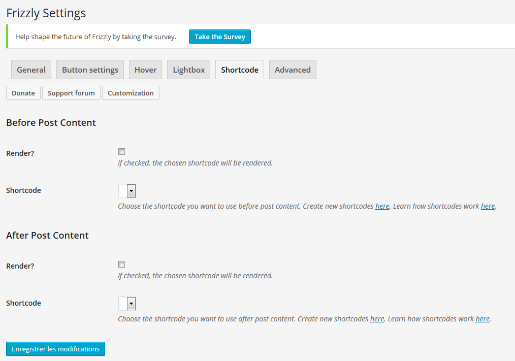
Task: Click 'here' link to create shortcodes after post content
Action: [x=377, y=319]
